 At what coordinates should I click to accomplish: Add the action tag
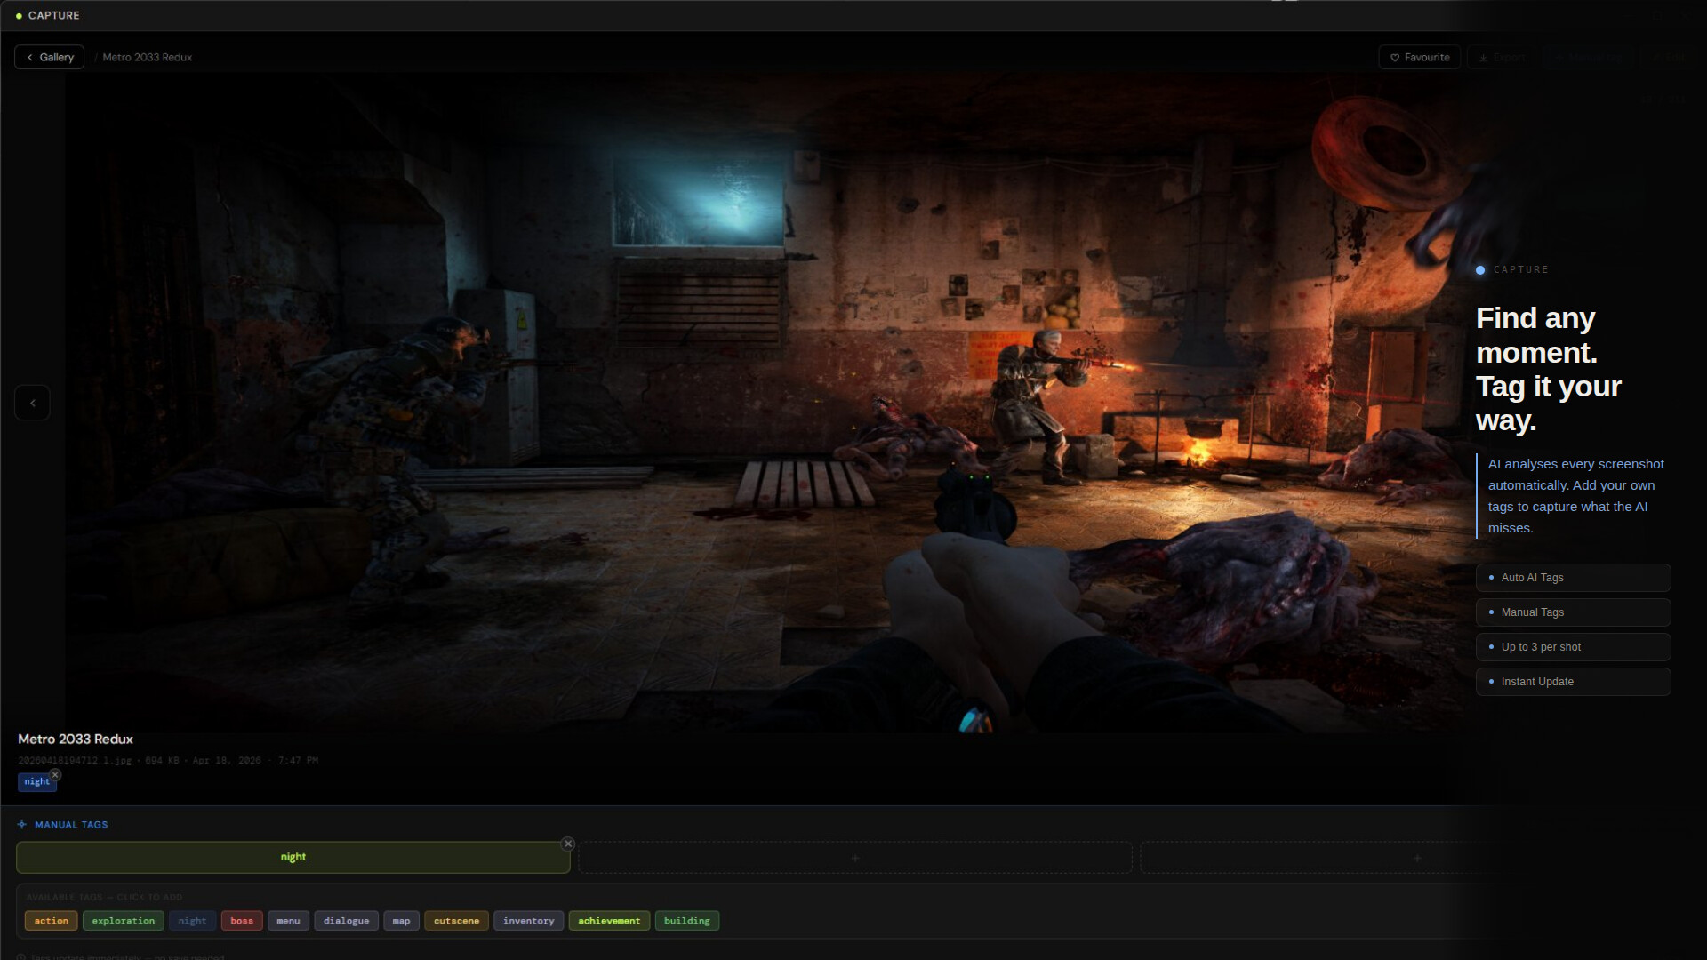coord(52,921)
